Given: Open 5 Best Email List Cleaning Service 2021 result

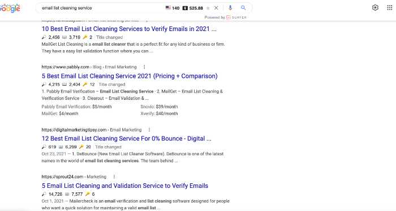Looking at the screenshot, I should 130,76.
